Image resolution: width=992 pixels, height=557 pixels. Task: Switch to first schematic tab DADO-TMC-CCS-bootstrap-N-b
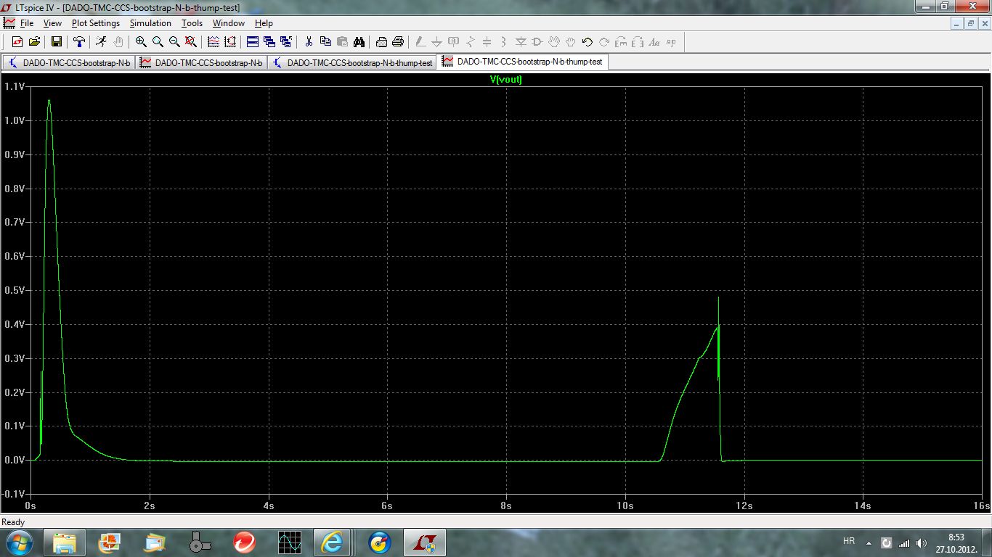point(69,62)
